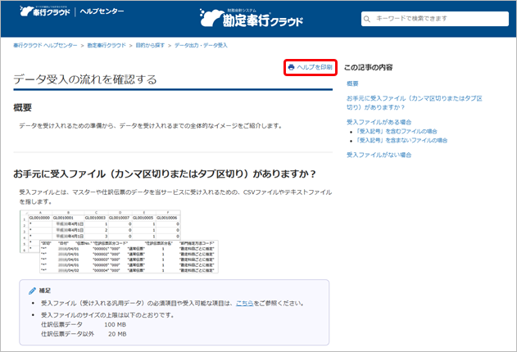Click the 仕訳伝票データ以外 label
The width and height of the screenshot is (517, 352).
coord(67,334)
